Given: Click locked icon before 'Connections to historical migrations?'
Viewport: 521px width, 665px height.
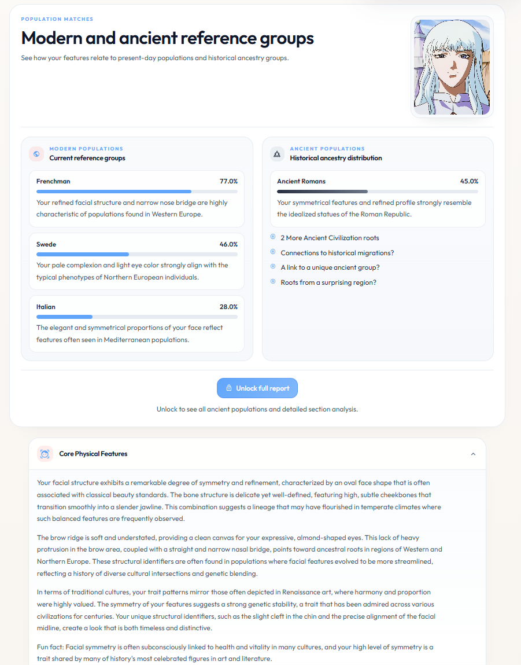Looking at the screenshot, I should (x=273, y=252).
